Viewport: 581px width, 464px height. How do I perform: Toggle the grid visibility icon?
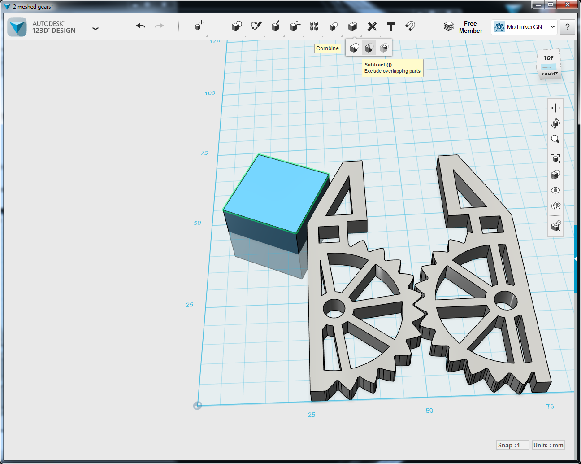pos(555,206)
